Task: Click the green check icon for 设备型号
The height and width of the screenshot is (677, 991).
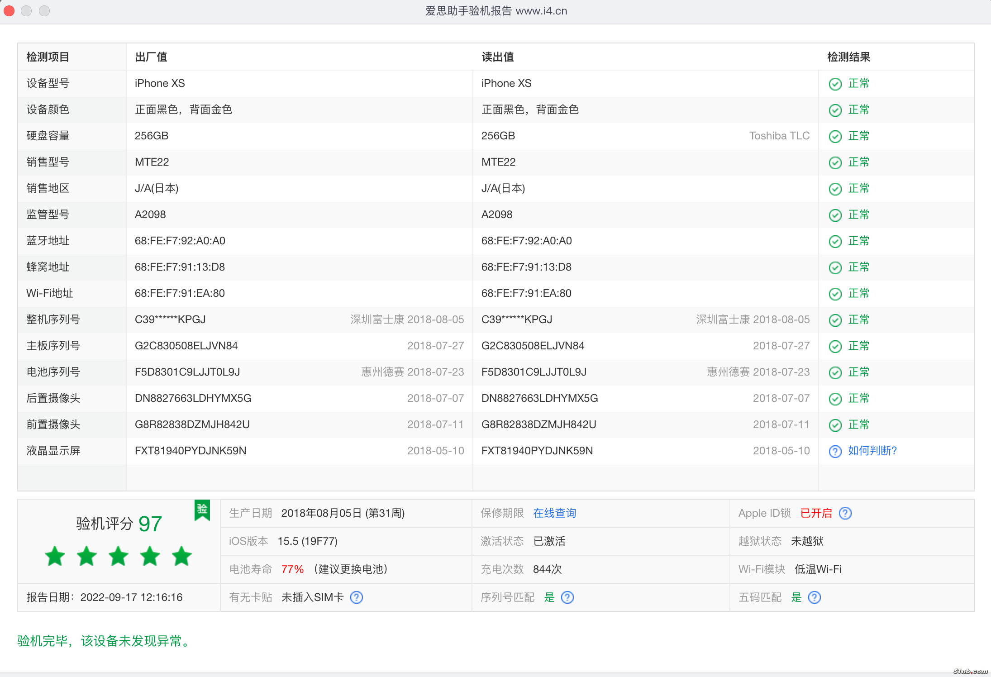Action: click(835, 84)
